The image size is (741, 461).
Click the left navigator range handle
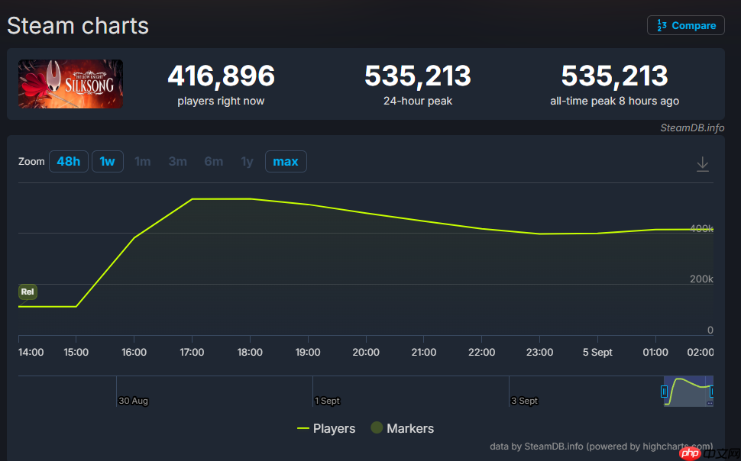665,392
